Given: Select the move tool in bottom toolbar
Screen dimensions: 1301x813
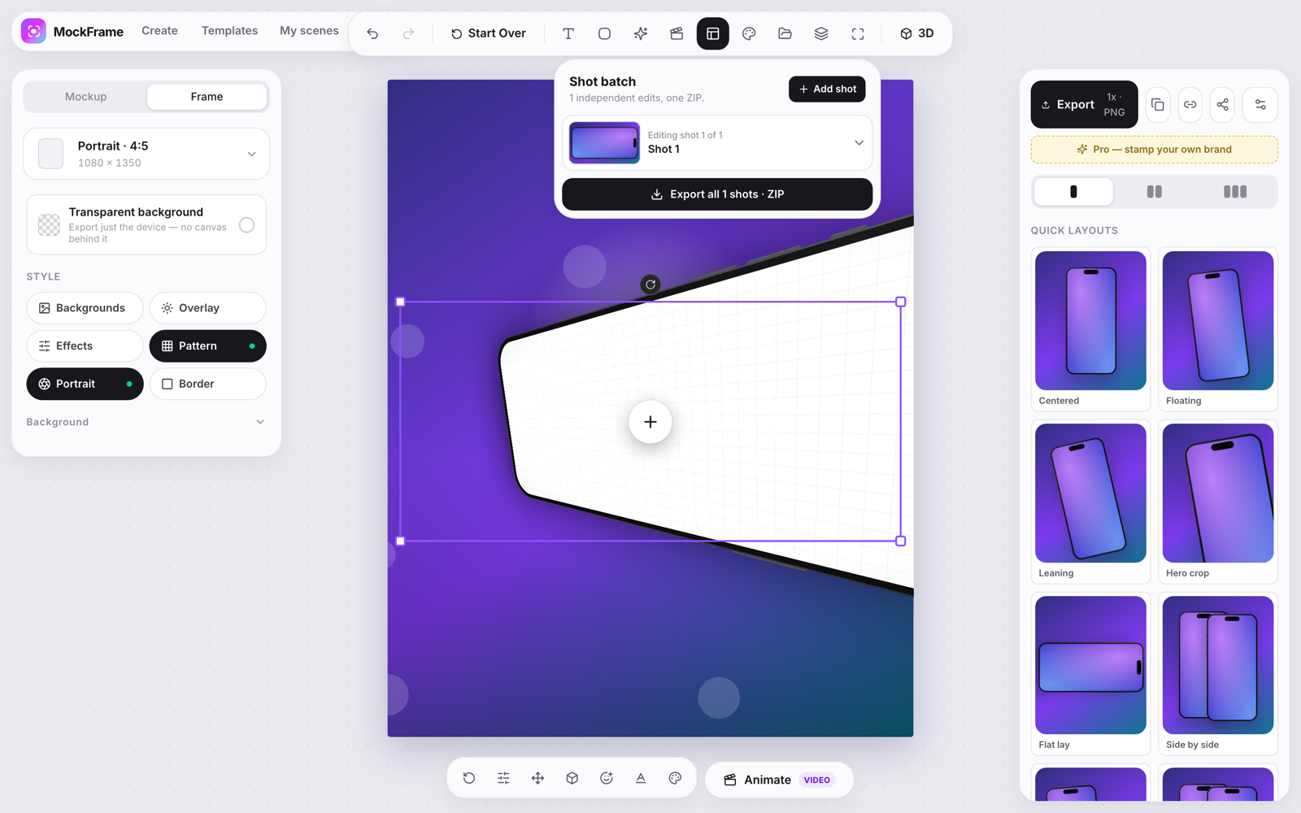Looking at the screenshot, I should 537,778.
